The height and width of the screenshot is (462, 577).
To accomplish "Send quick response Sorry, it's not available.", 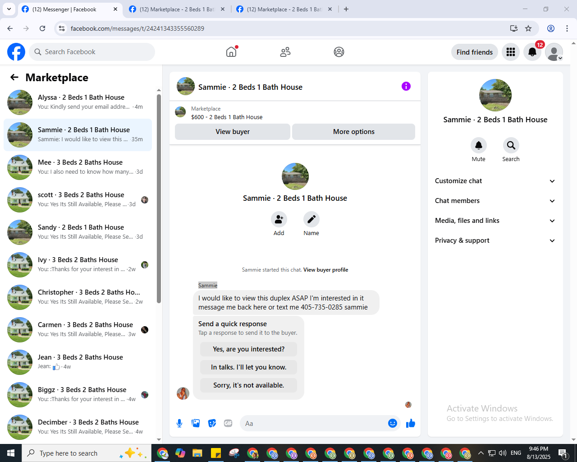I will 249,385.
